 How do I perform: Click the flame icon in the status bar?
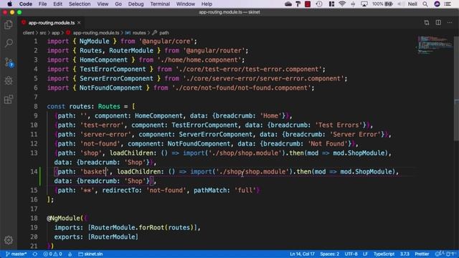point(70,254)
